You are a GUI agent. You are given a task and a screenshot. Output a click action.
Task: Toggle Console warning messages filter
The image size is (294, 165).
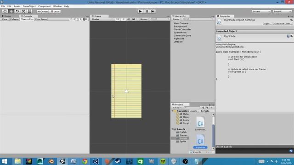[79, 19]
